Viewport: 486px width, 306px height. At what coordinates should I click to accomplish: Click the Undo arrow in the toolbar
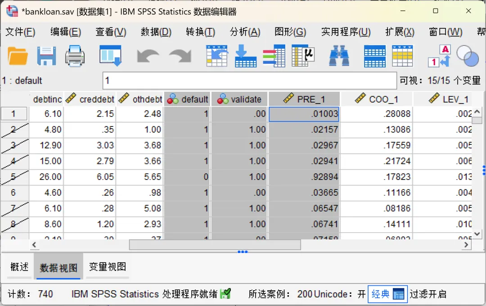point(148,56)
